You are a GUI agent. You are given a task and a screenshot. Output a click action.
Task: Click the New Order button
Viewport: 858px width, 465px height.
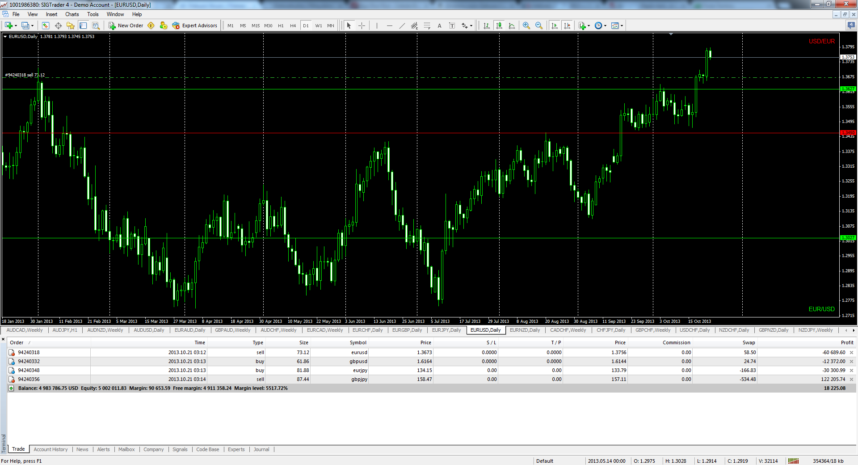coord(126,25)
